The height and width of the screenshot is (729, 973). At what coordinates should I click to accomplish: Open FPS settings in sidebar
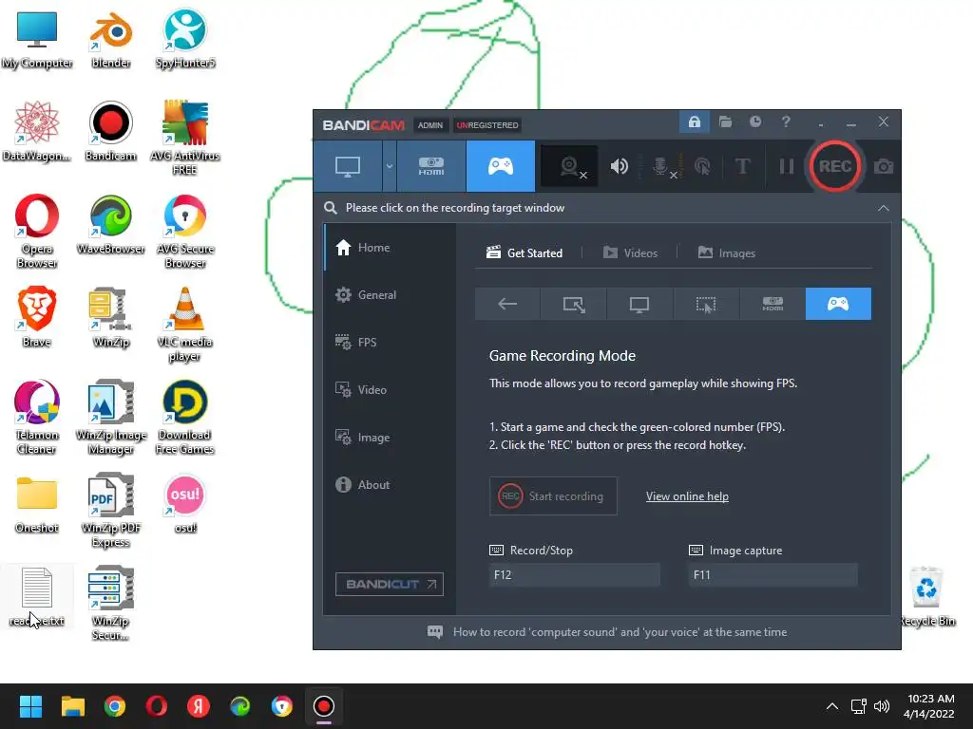tap(391, 342)
